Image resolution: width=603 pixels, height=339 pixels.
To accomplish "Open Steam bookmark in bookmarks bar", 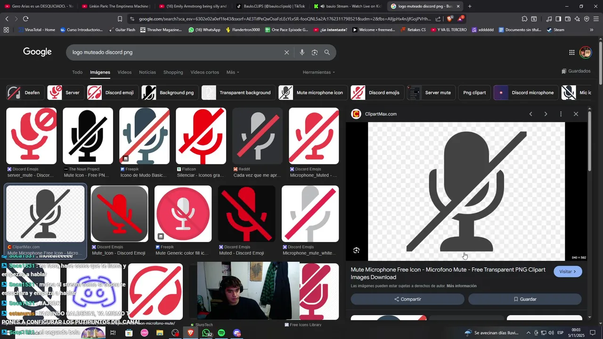I will coord(555,30).
